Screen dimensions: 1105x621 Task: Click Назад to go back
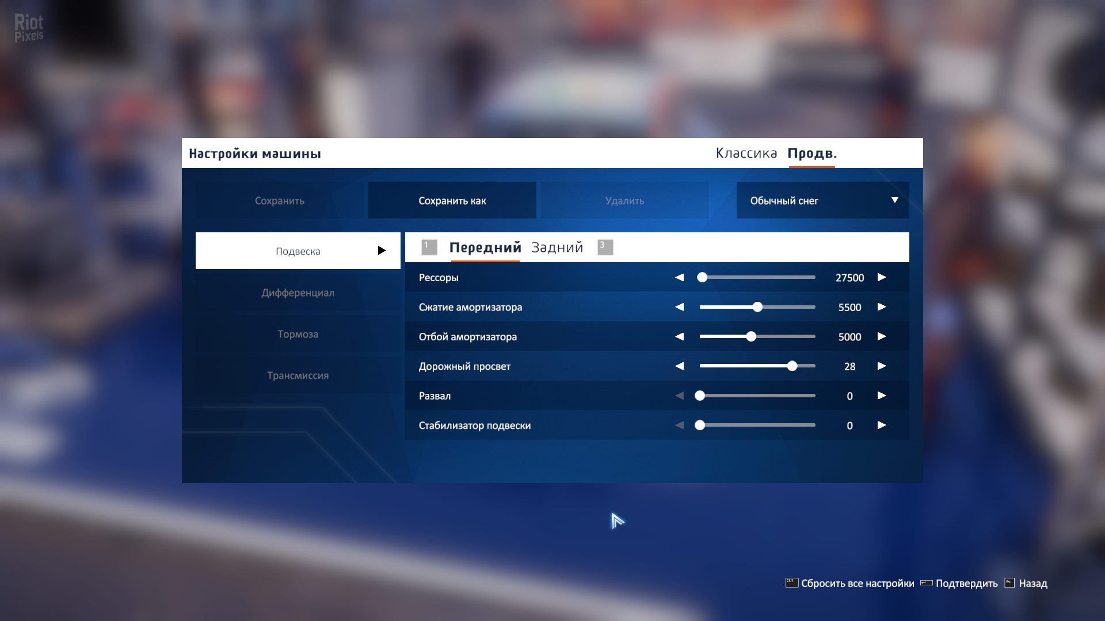pyautogui.click(x=1032, y=584)
